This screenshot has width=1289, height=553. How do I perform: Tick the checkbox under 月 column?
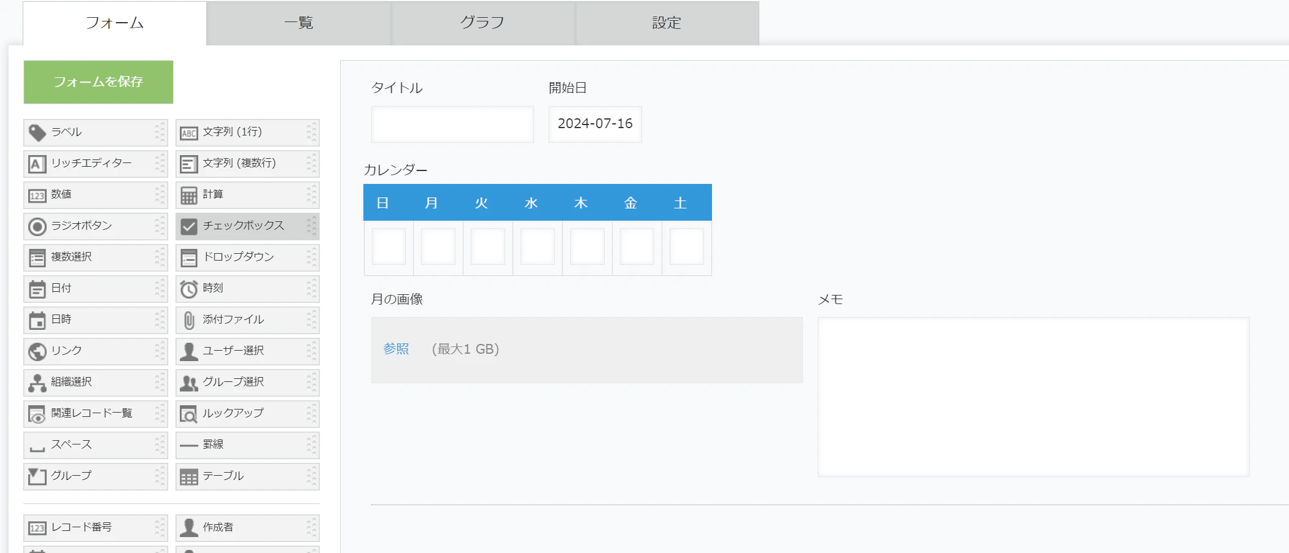(x=438, y=246)
